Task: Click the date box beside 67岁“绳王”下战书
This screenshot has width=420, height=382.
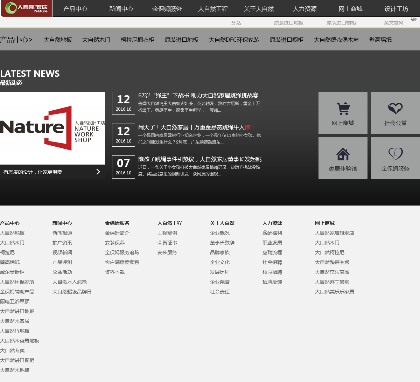Action: tap(124, 103)
